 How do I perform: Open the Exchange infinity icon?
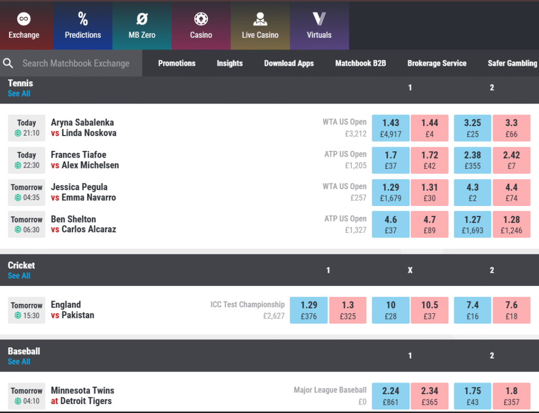(x=24, y=19)
